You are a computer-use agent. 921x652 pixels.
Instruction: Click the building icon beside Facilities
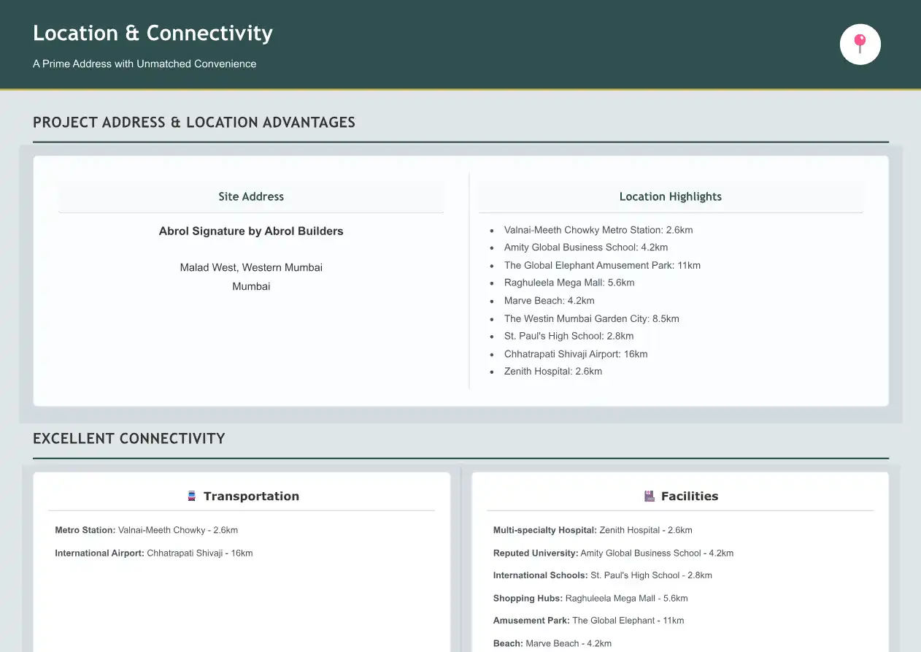coord(650,496)
